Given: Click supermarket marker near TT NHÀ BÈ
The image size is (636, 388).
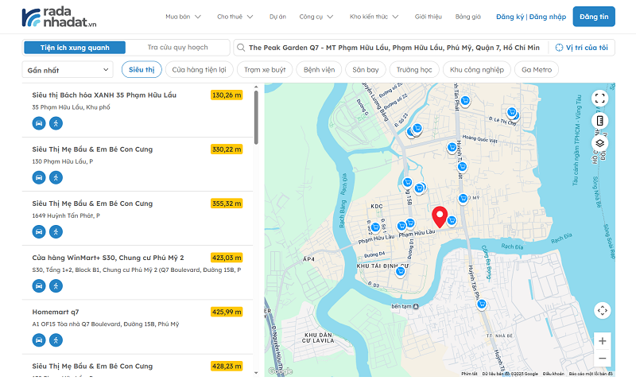Looking at the screenshot, I should click(482, 304).
